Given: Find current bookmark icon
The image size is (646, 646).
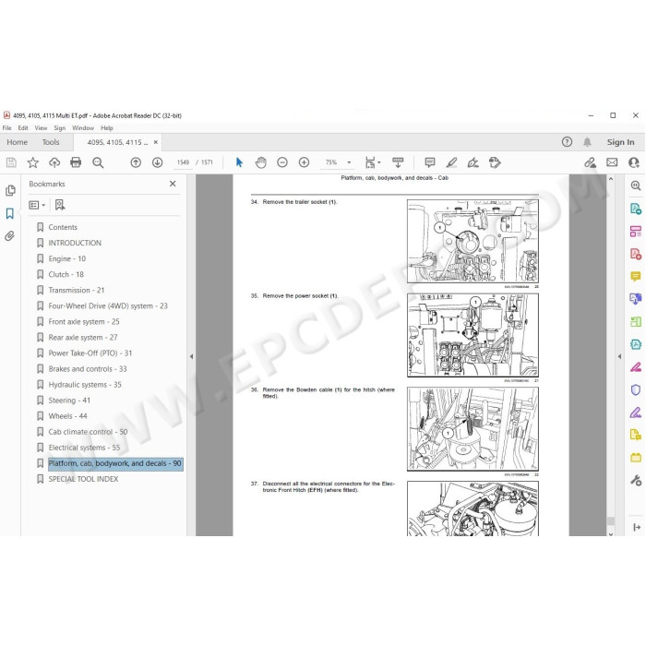Looking at the screenshot, I should pyautogui.click(x=60, y=205).
